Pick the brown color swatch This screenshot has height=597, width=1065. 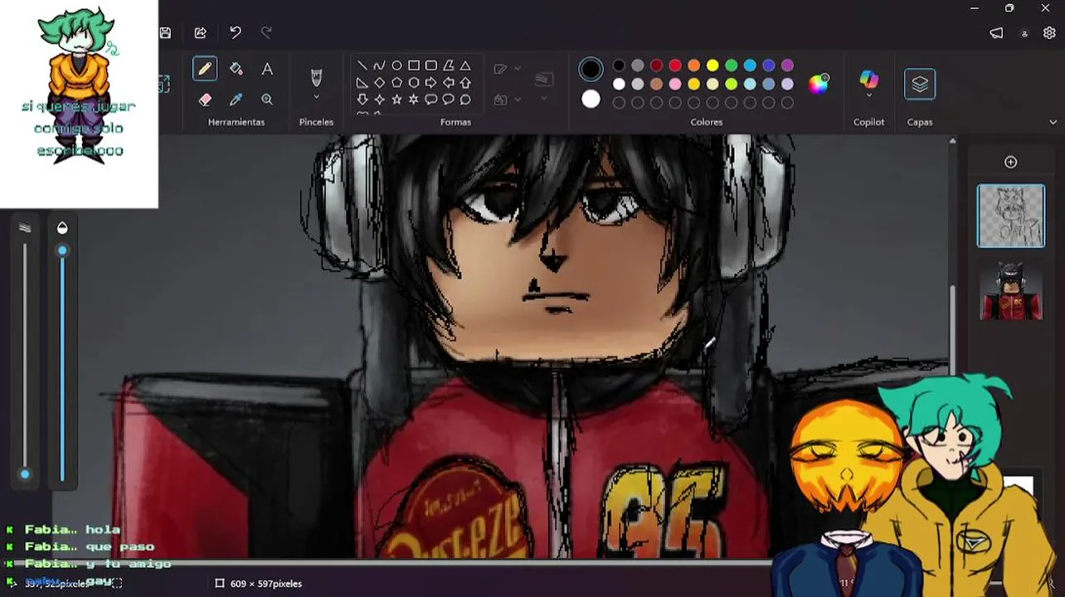click(x=656, y=84)
